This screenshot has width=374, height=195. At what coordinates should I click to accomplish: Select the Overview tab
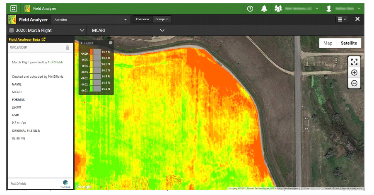tap(142, 19)
